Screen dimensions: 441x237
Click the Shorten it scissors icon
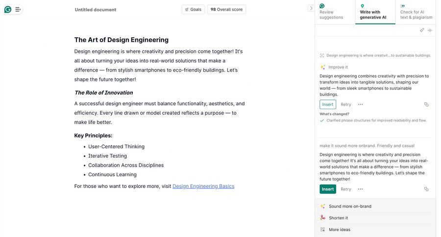tap(322, 217)
